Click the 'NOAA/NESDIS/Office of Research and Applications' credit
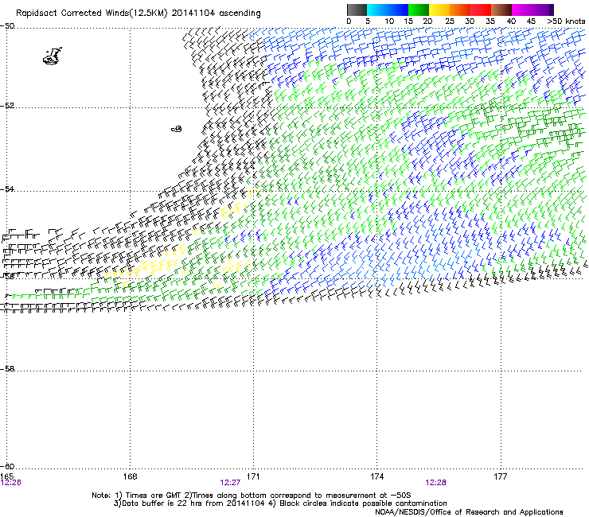This screenshot has width=589, height=517. tap(469, 512)
